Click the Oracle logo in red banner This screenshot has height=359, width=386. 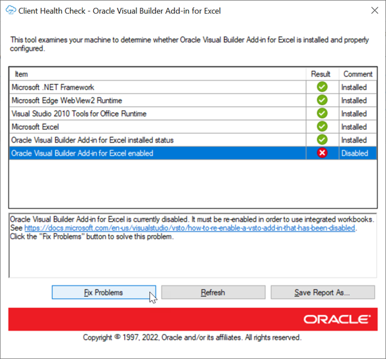[337, 320]
